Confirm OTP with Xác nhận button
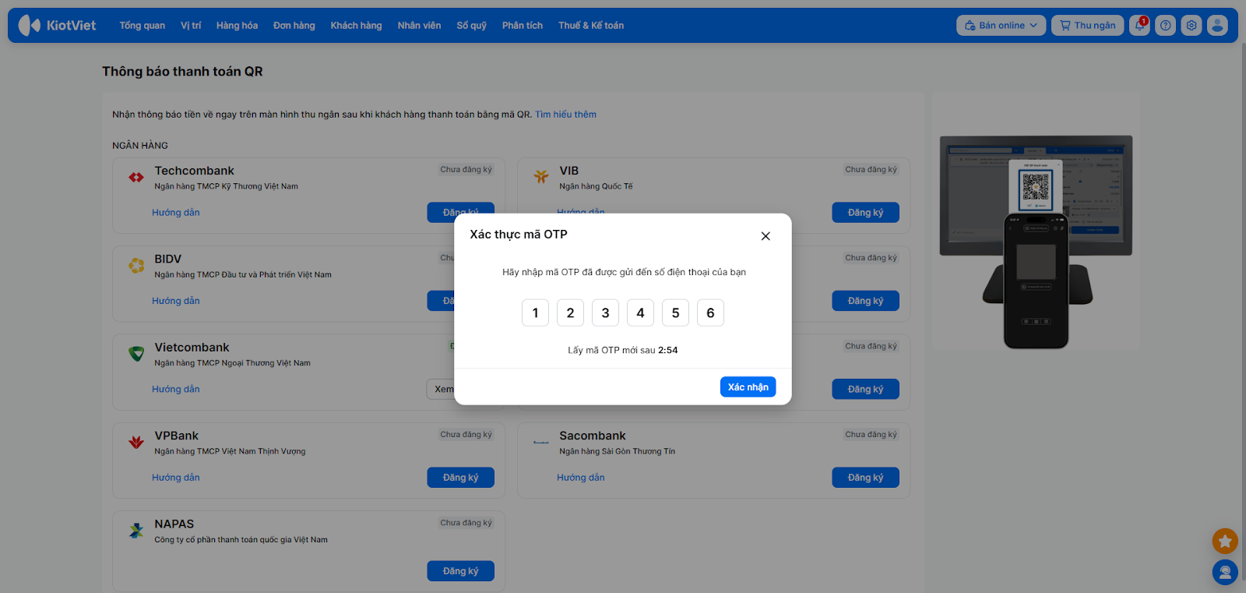The image size is (1246, 593). point(748,387)
